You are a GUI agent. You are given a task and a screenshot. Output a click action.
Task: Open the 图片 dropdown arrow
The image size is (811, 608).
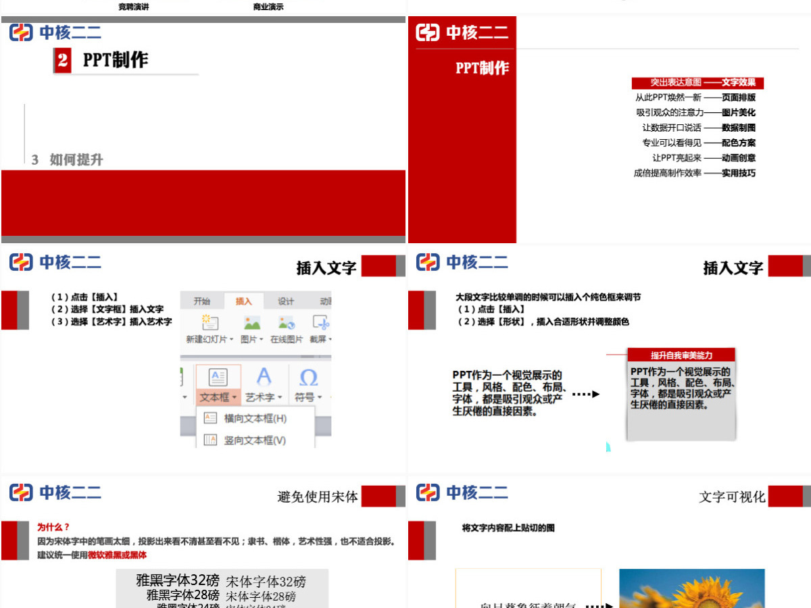(x=262, y=340)
